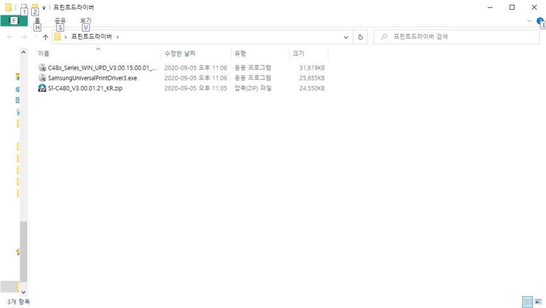Click the 프린트드라이버 검색 search box
The image size is (546, 308).
pyautogui.click(x=456, y=37)
